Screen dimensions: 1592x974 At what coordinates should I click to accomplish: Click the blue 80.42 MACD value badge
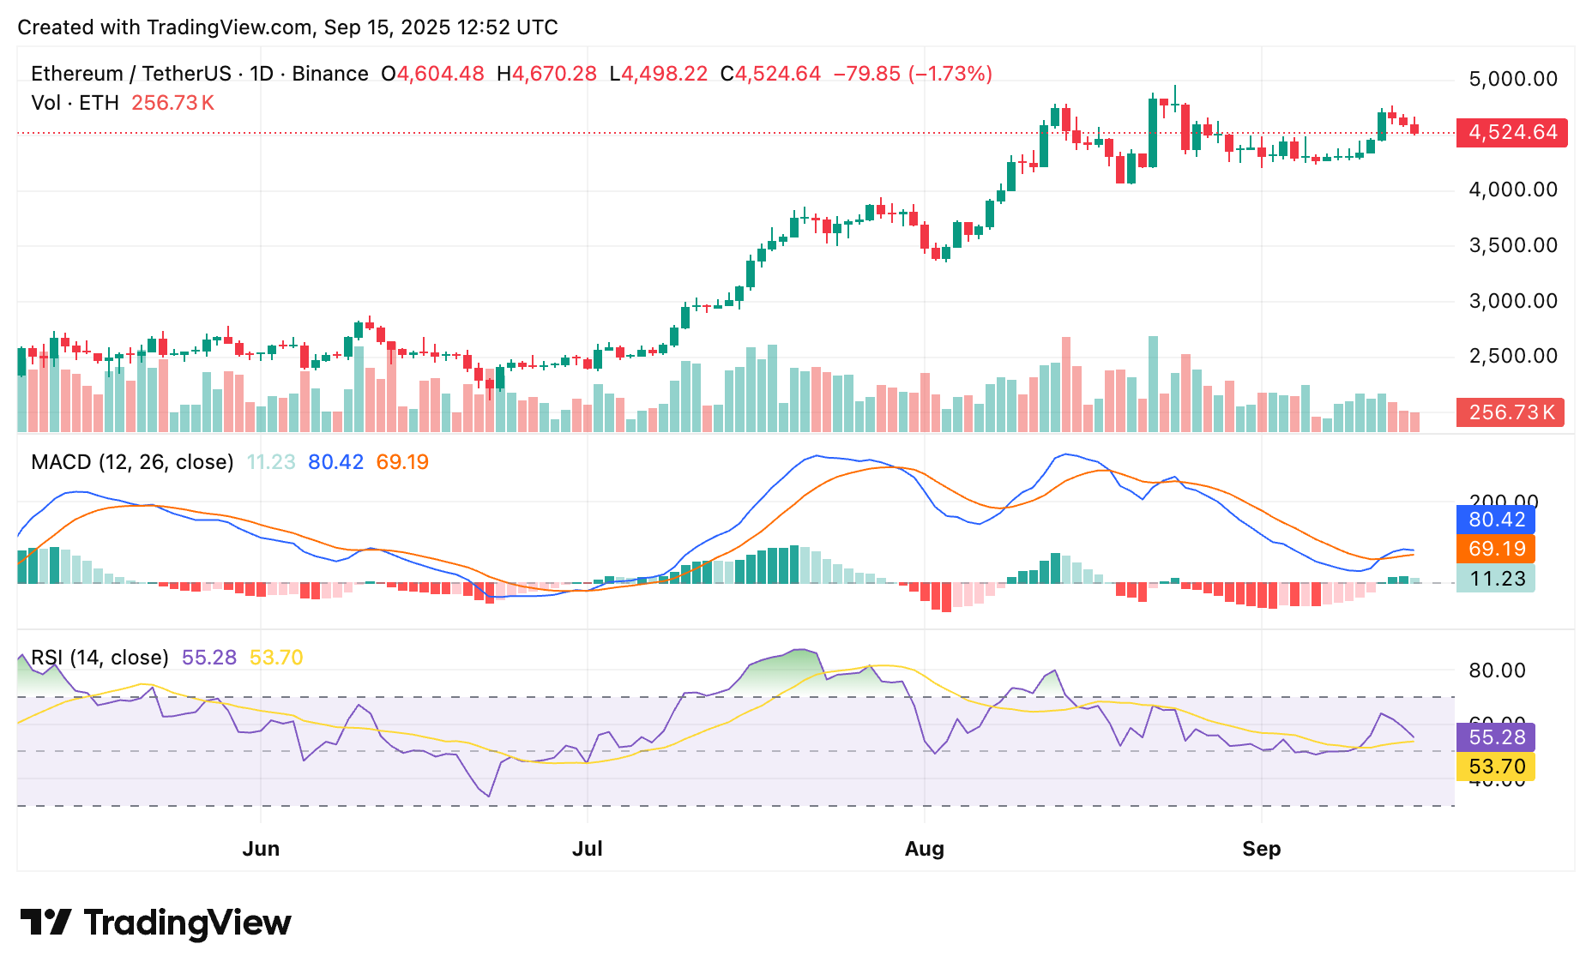click(1495, 520)
